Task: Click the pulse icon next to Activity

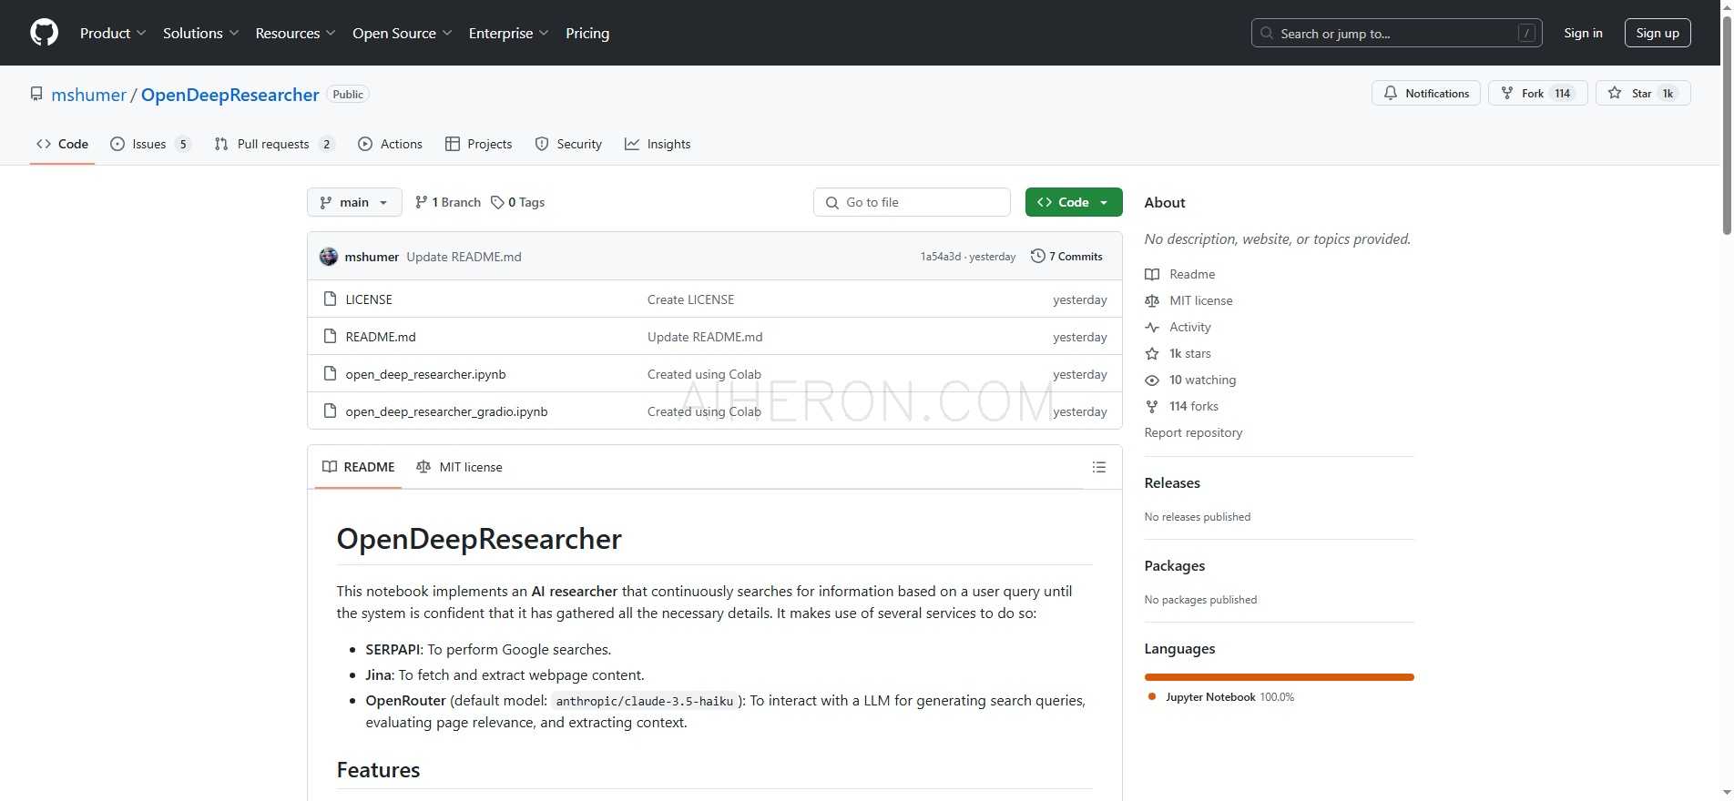Action: point(1152,327)
